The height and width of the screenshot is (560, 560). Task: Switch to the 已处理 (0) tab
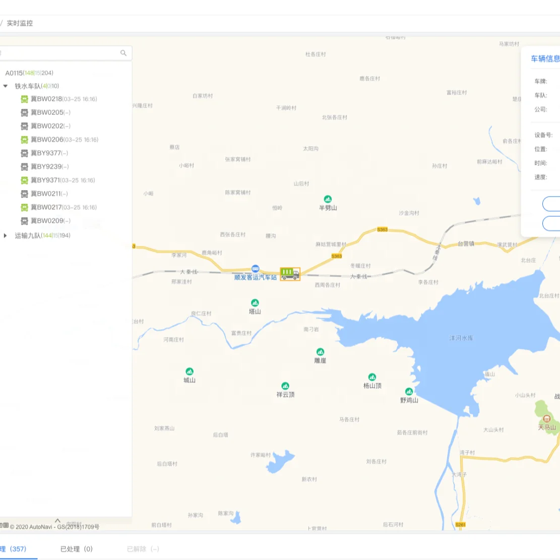point(77,549)
